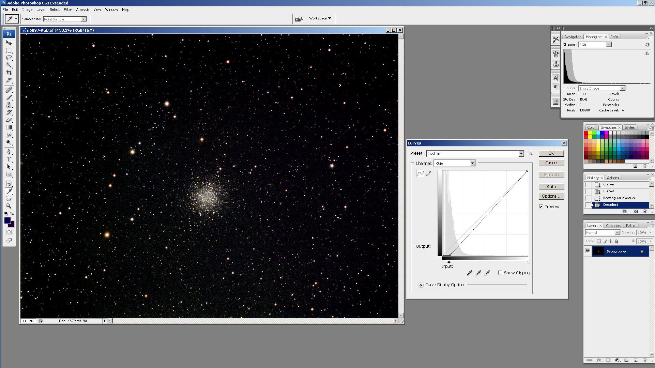Open the Curves Preset dropdown

pos(521,154)
